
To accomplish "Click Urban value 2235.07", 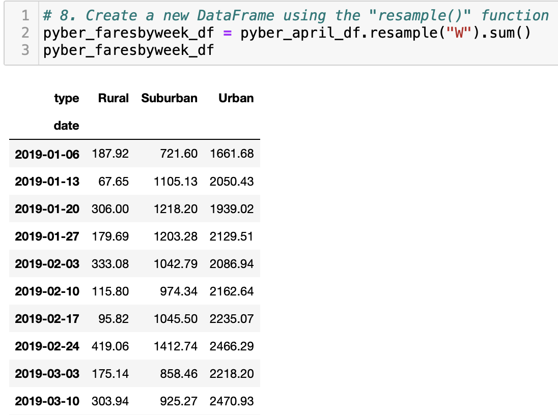I will coord(232,319).
